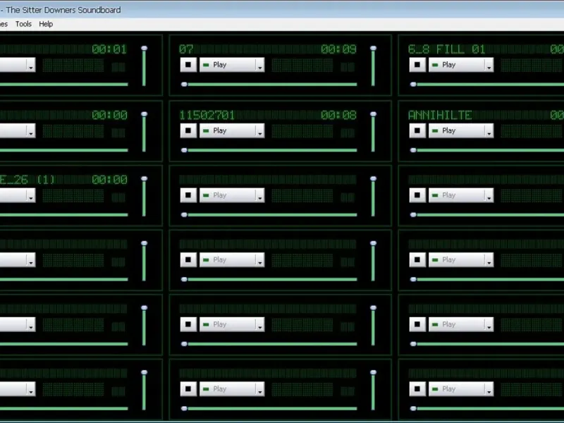This screenshot has width=564, height=423.
Task: Stop the ANNIHILTE sound cell
Action: (417, 131)
